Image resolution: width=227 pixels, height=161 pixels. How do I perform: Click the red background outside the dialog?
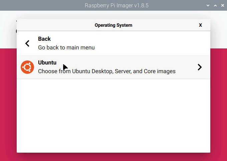pyautogui.click(x=219, y=102)
